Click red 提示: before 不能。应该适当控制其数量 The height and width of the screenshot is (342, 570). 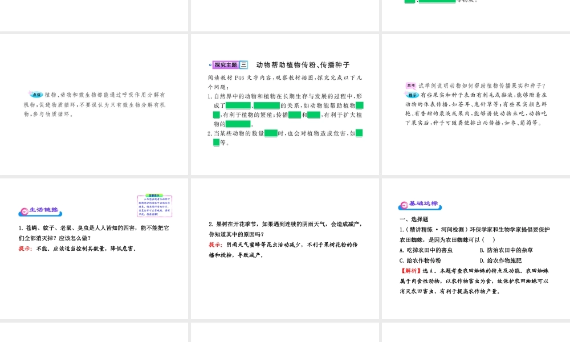pyautogui.click(x=26, y=249)
